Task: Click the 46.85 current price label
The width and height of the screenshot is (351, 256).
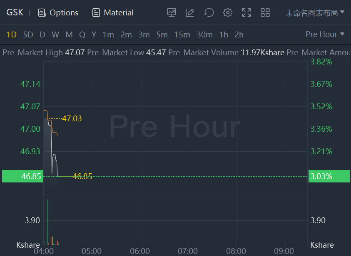Action: [x=31, y=176]
